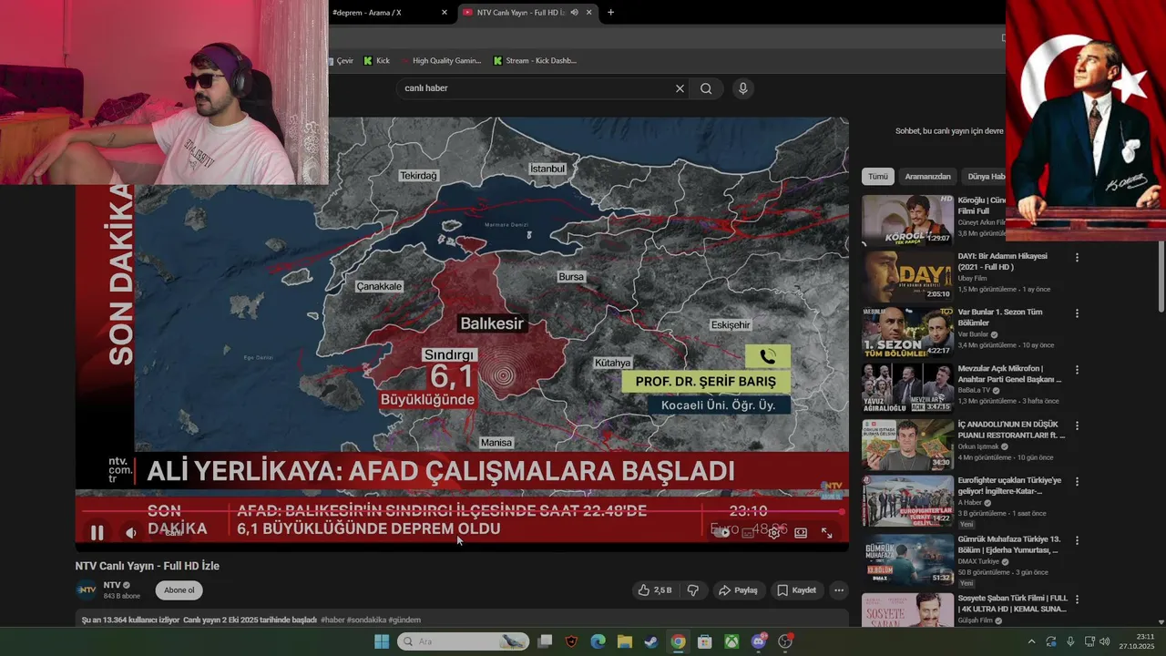Open Windows Start menu

point(382,641)
